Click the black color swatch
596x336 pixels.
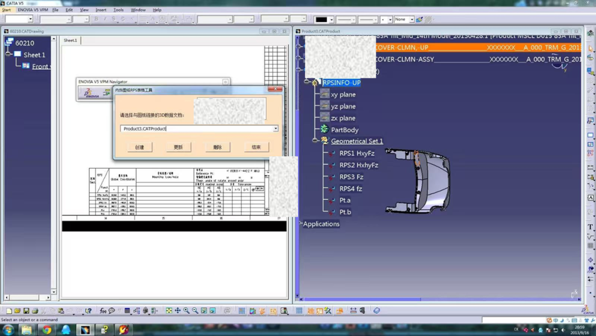pos(321,19)
